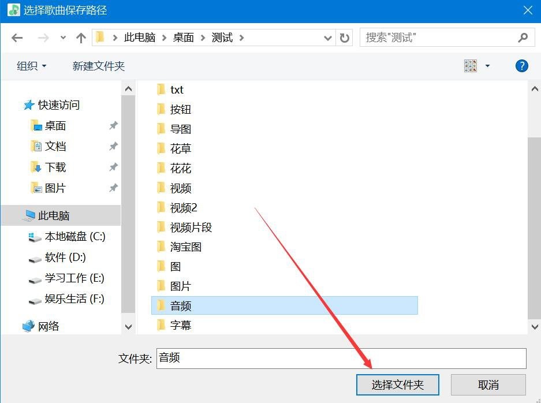541x403 pixels.
Task: Open 学习工作 (E:) drive
Action: click(74, 278)
